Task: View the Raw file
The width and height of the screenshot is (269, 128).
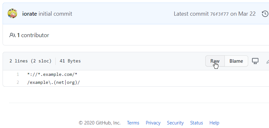Action: tap(215, 61)
